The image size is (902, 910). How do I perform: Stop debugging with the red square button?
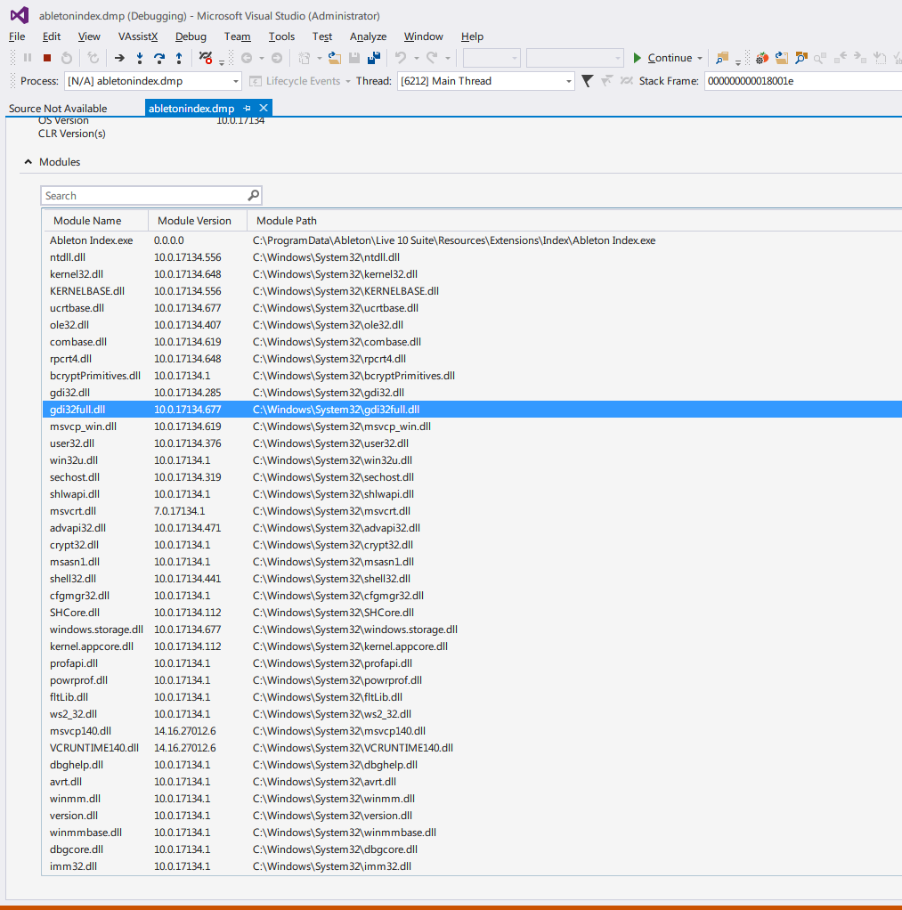click(x=47, y=58)
